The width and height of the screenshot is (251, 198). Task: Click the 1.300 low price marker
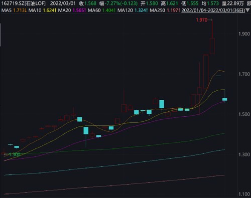click(15, 154)
